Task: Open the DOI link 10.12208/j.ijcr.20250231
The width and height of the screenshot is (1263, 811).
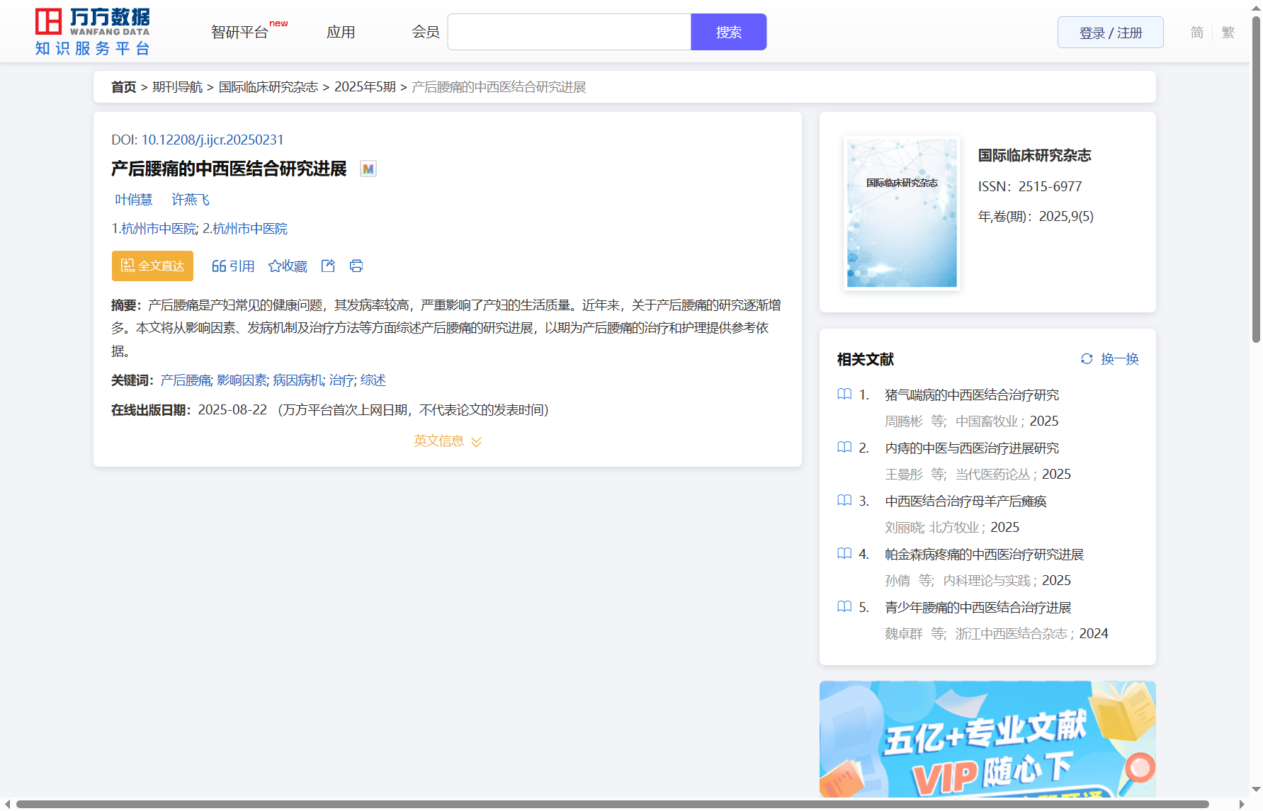Action: click(x=213, y=140)
